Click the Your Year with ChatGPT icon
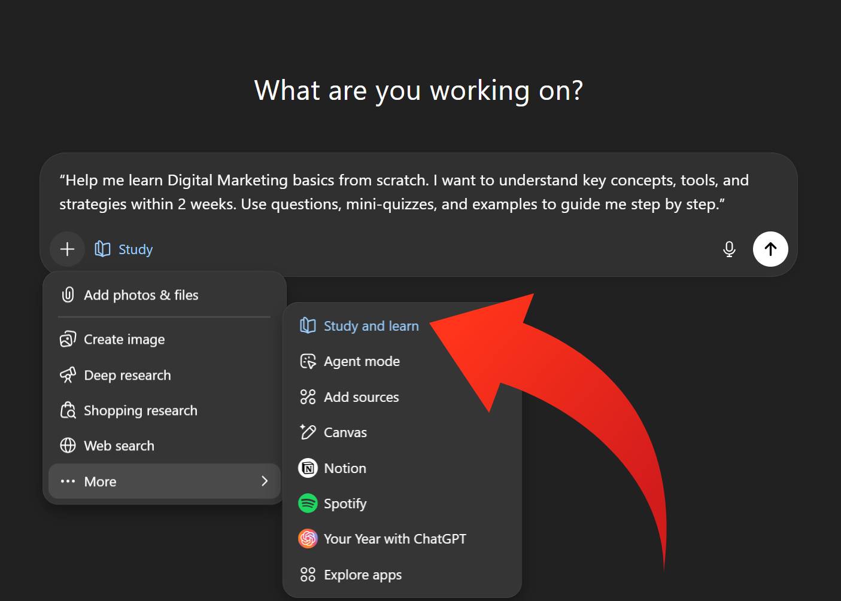Viewport: 841px width, 601px height. [x=308, y=539]
